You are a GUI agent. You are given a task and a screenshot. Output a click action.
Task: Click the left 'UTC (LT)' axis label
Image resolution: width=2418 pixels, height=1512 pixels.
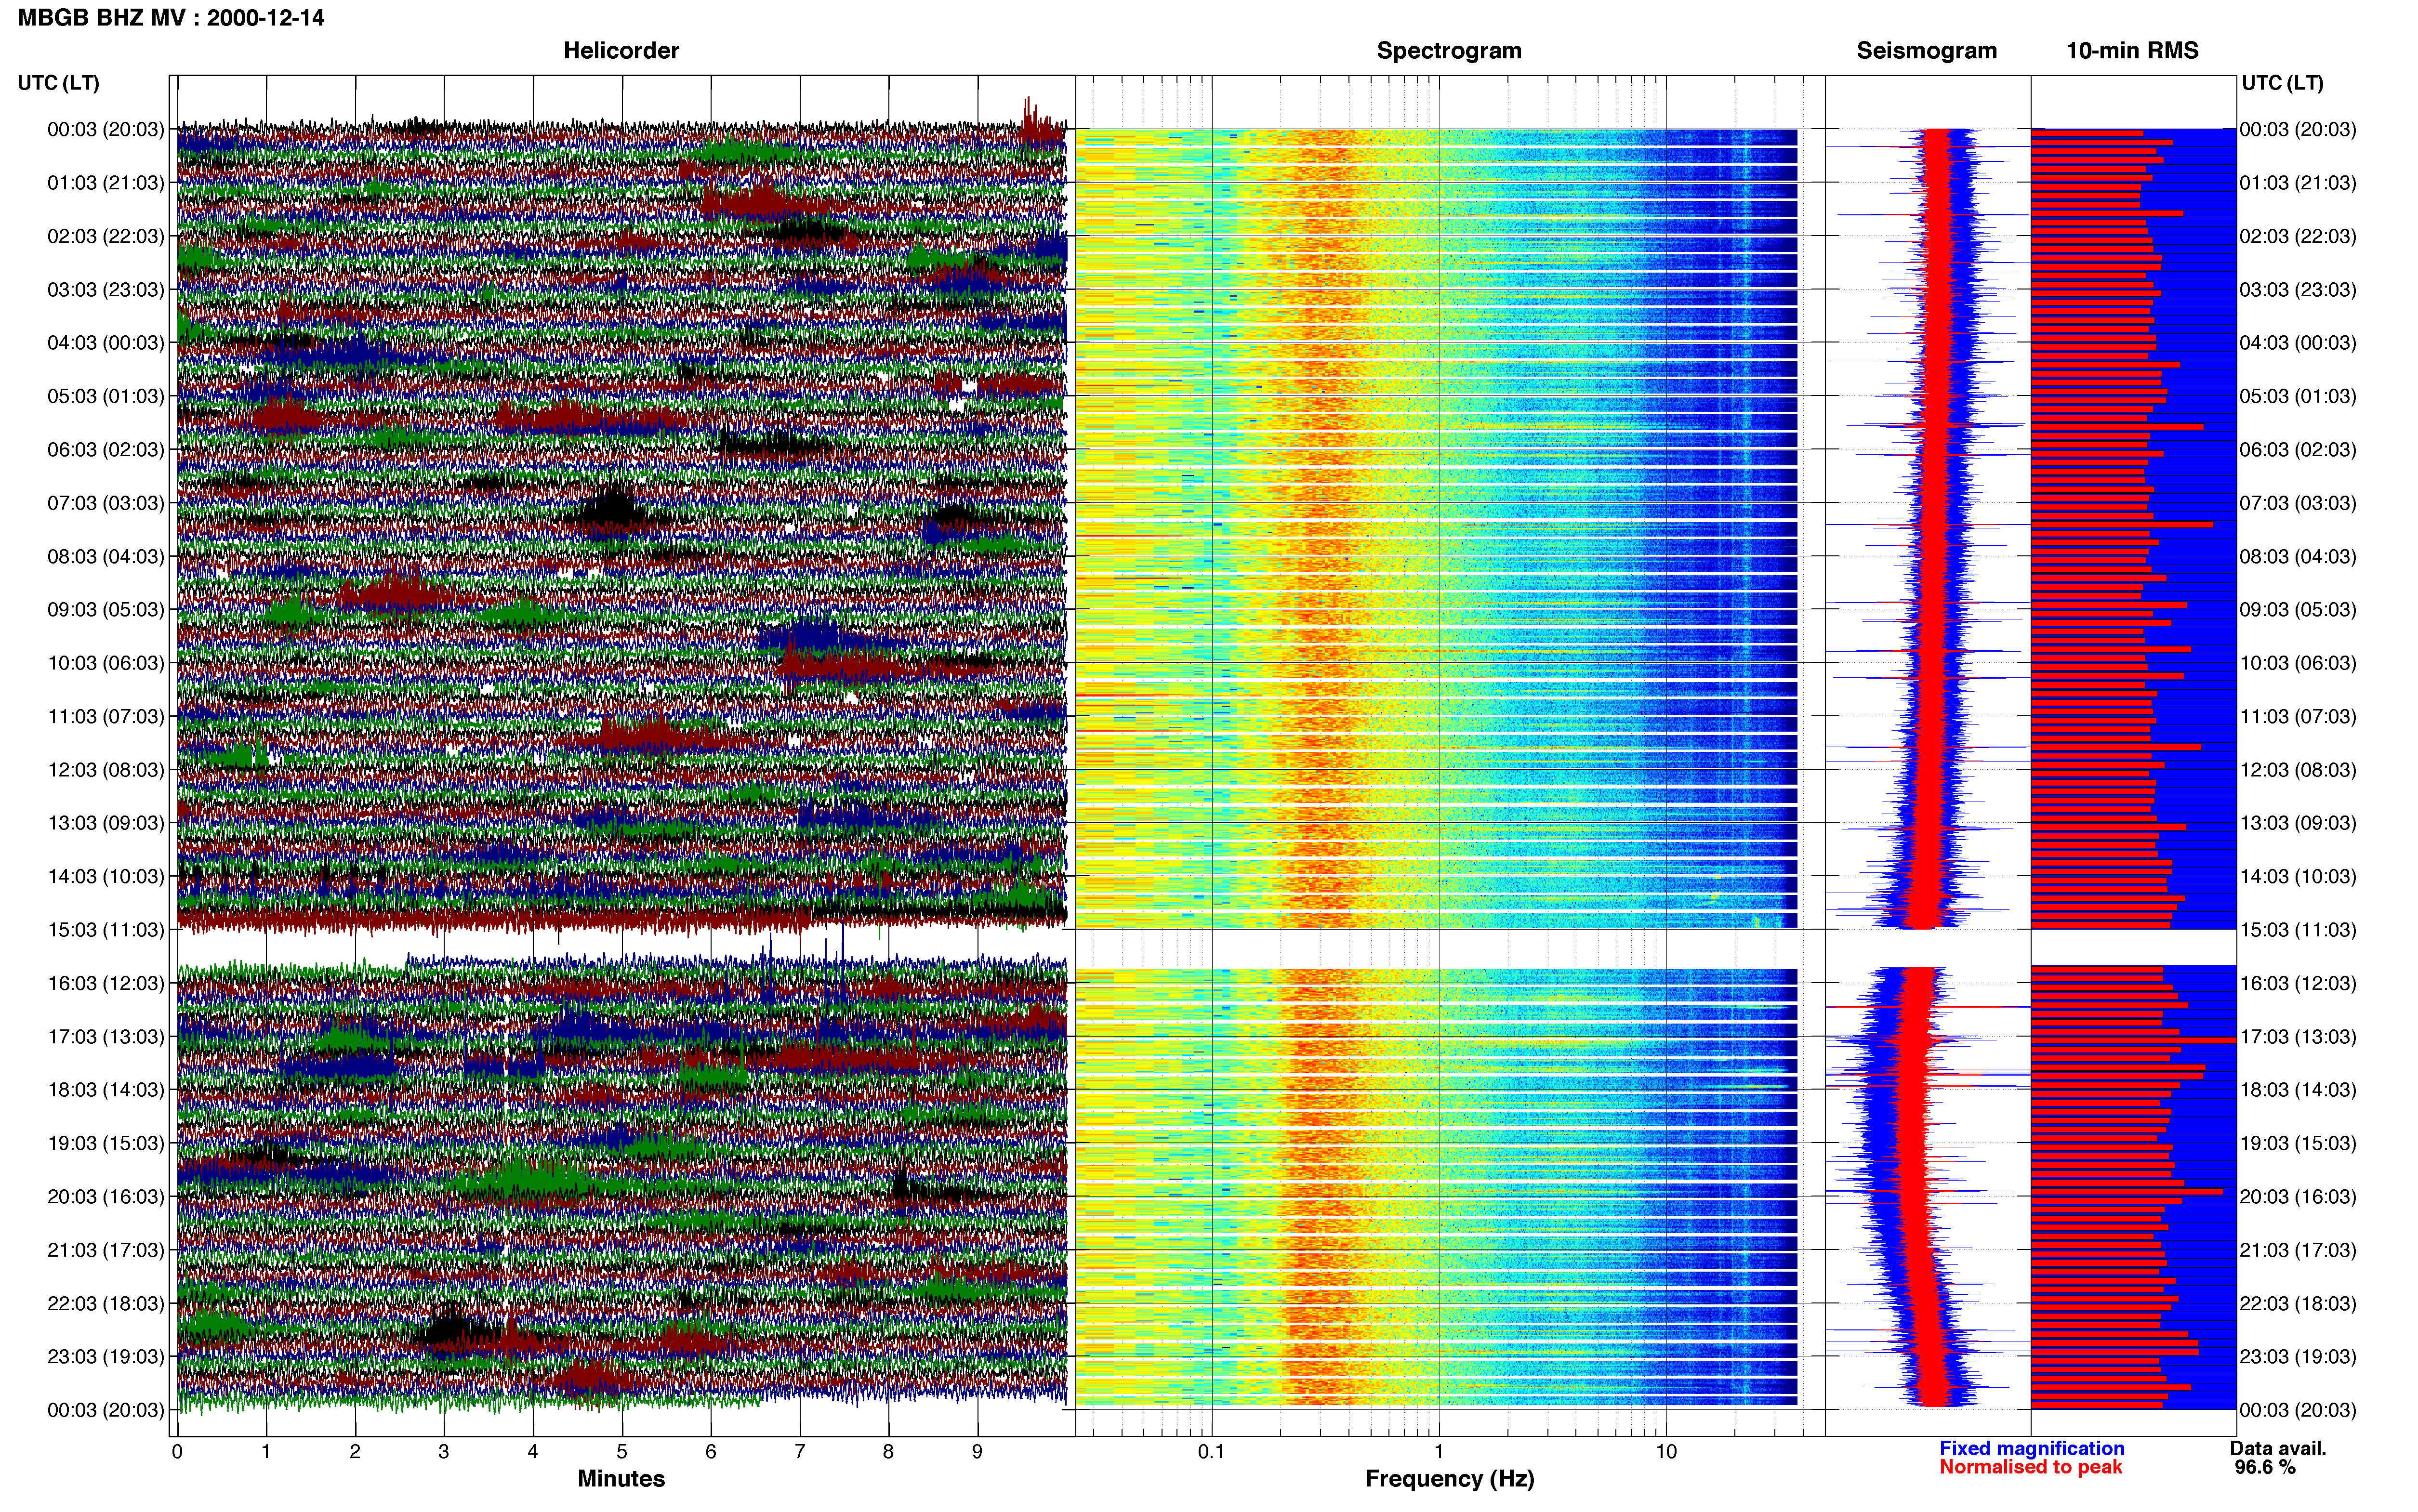coord(58,83)
